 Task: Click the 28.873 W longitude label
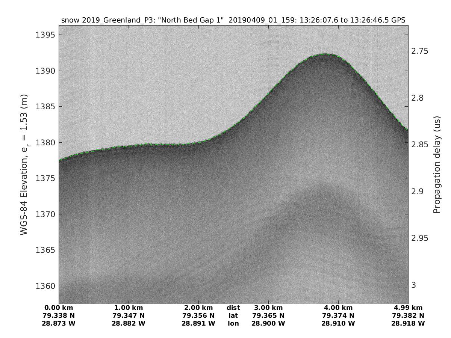tap(59, 323)
